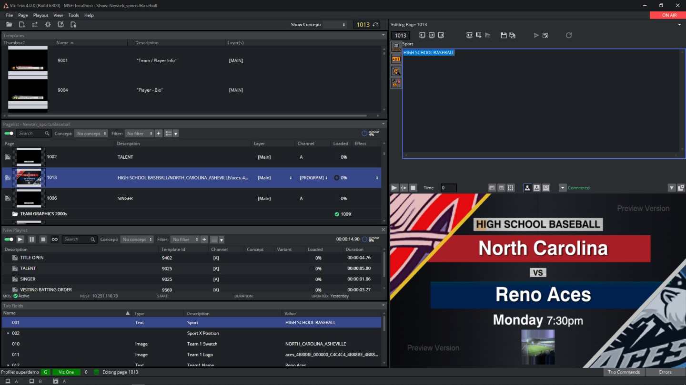The image size is (686, 385).
Task: Click the Open Show folder icon
Action: coord(9,24)
